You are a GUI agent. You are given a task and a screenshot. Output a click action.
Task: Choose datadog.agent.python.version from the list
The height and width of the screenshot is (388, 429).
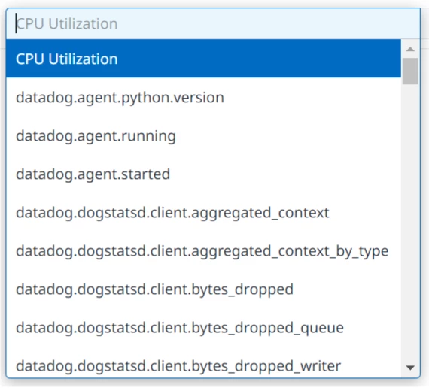tap(203, 97)
